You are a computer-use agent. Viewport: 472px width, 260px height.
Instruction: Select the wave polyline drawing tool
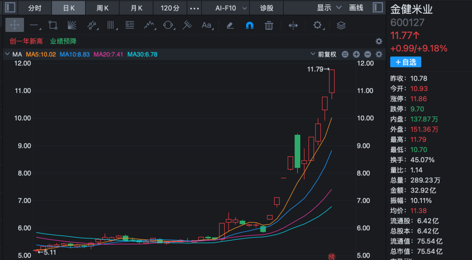tap(149, 25)
